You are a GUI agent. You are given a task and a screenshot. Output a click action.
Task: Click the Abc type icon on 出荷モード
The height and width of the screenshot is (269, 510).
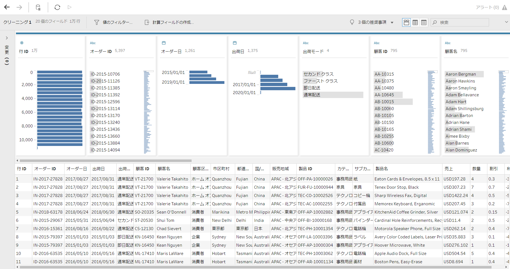(306, 43)
